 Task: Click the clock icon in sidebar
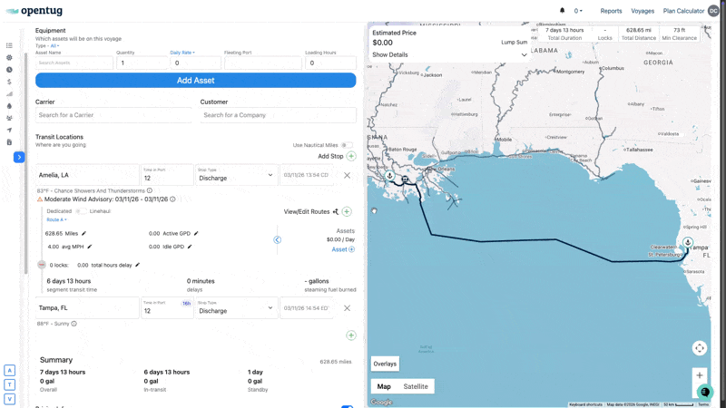(x=9, y=70)
